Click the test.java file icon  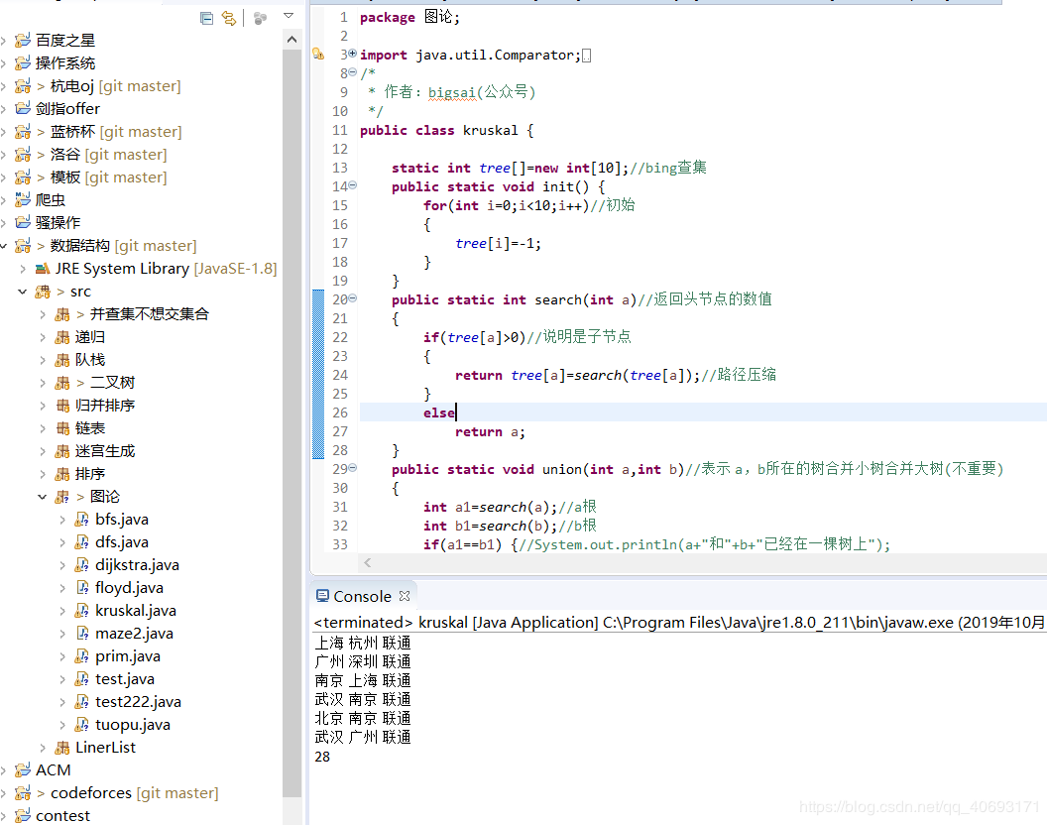point(81,679)
